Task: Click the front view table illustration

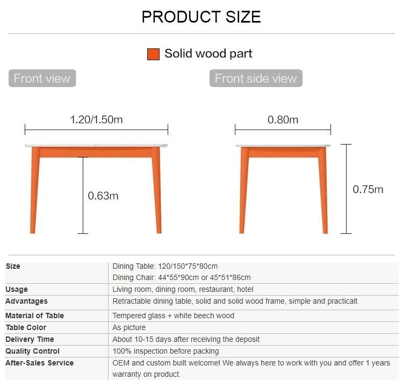Action: (x=96, y=189)
